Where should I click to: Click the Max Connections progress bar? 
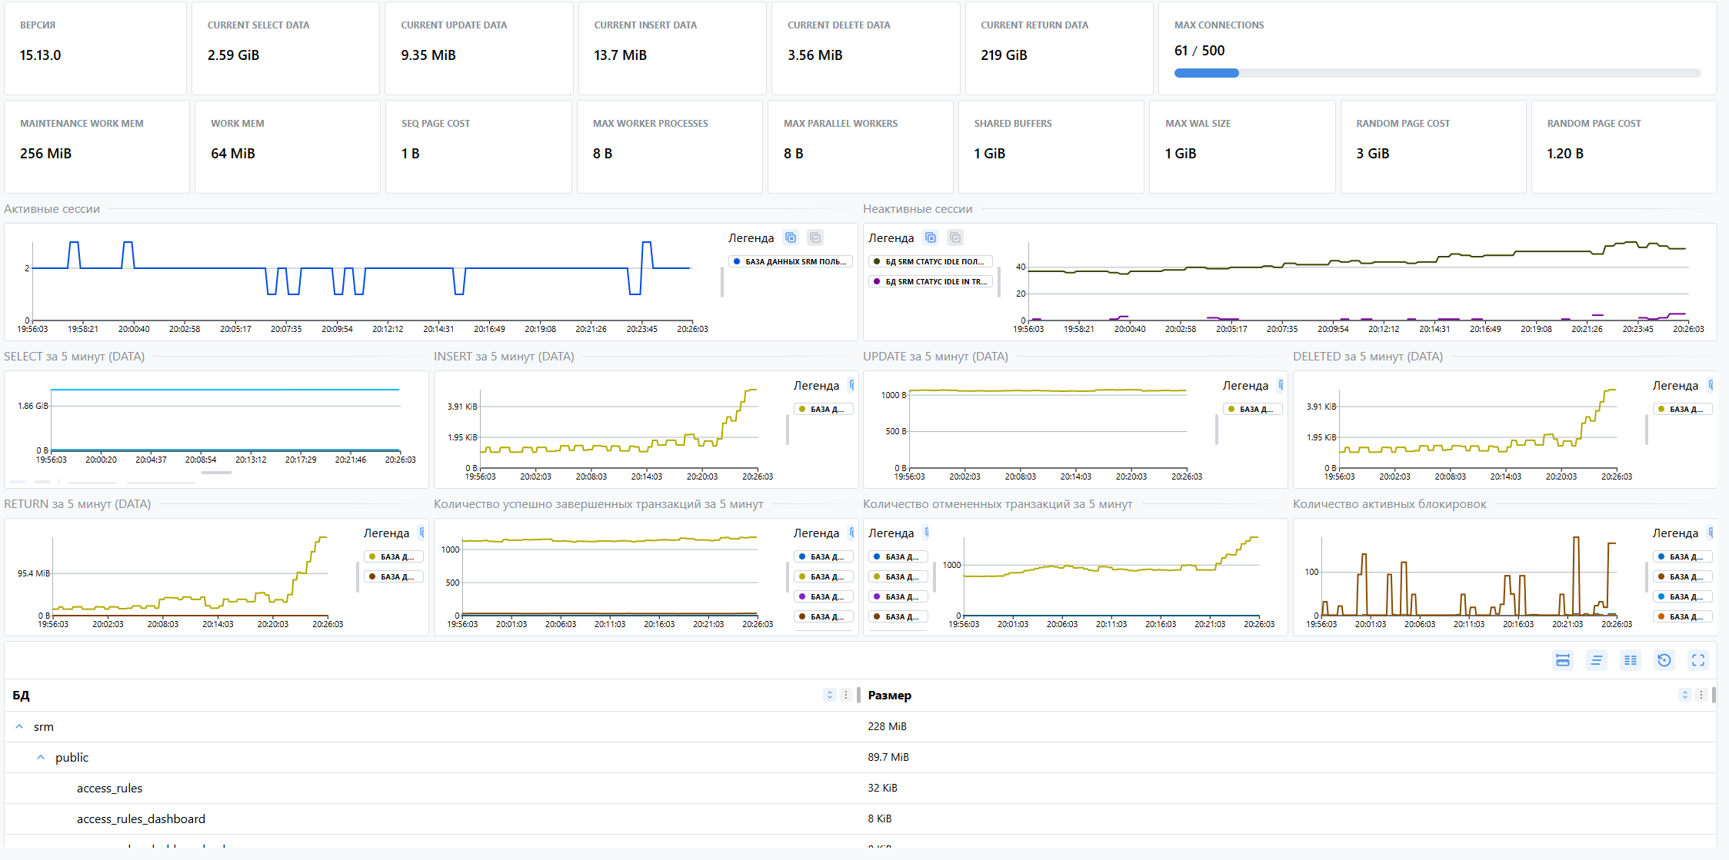pyautogui.click(x=1437, y=73)
